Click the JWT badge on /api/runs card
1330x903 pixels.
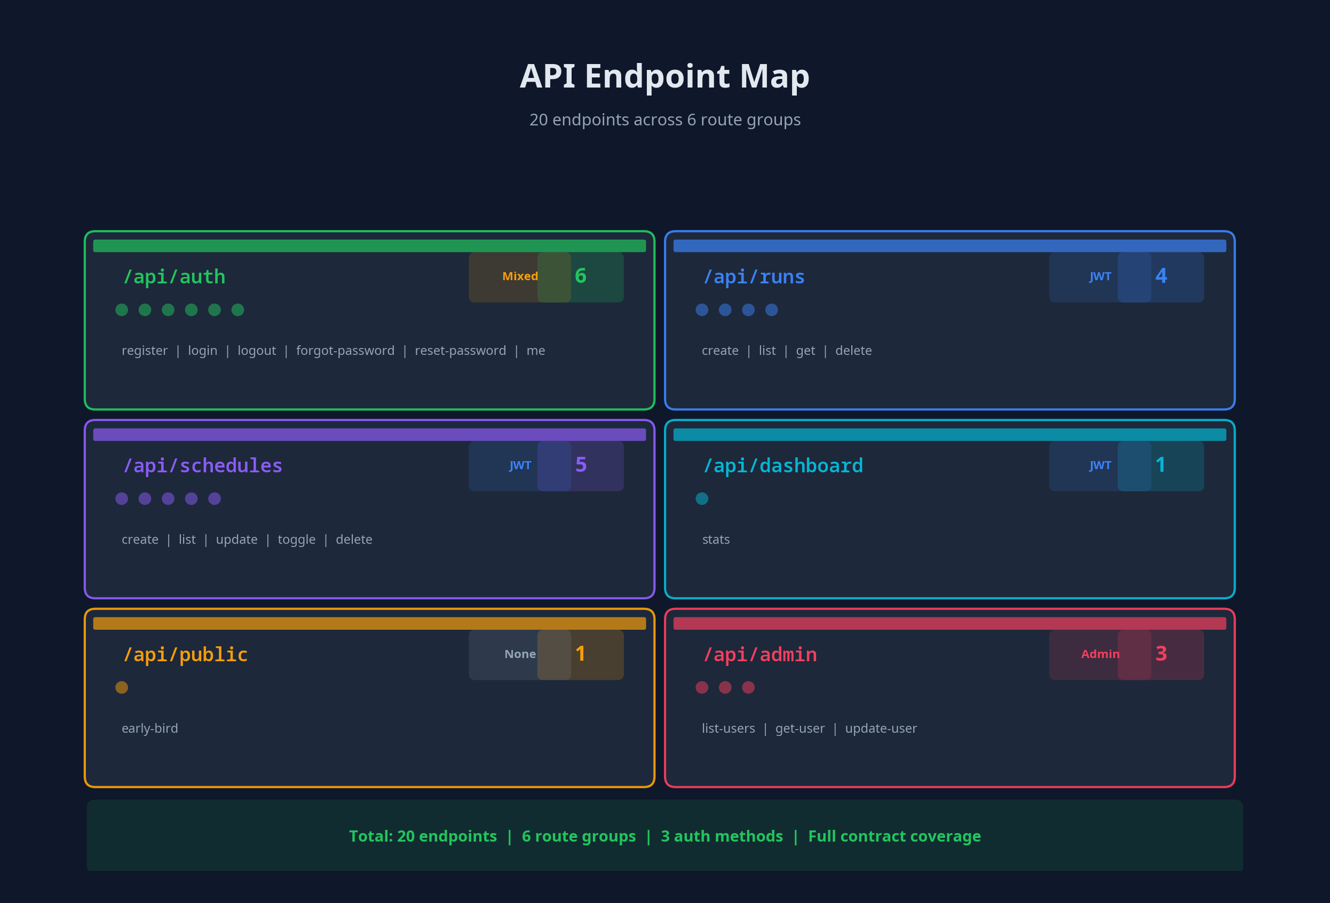point(1100,277)
